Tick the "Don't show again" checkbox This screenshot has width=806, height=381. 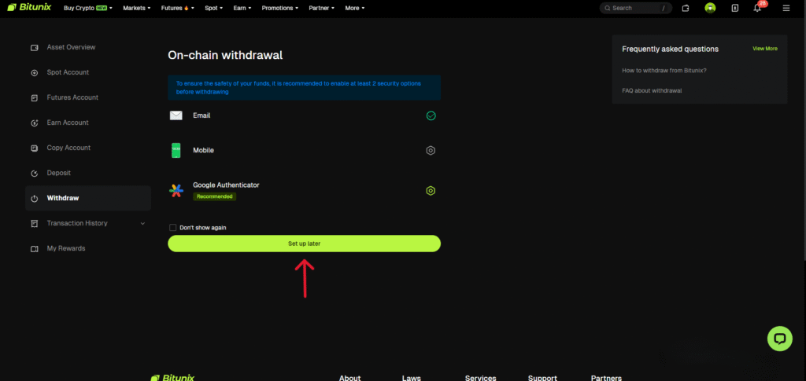point(173,228)
